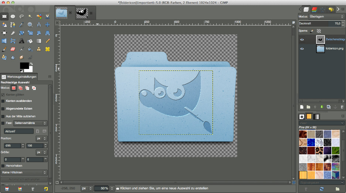
Task: Select the Heal bandage tool
Action: (x=47, y=49)
